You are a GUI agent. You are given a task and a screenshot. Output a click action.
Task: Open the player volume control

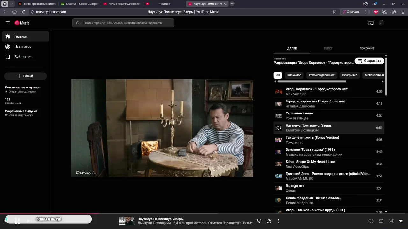(x=371, y=221)
